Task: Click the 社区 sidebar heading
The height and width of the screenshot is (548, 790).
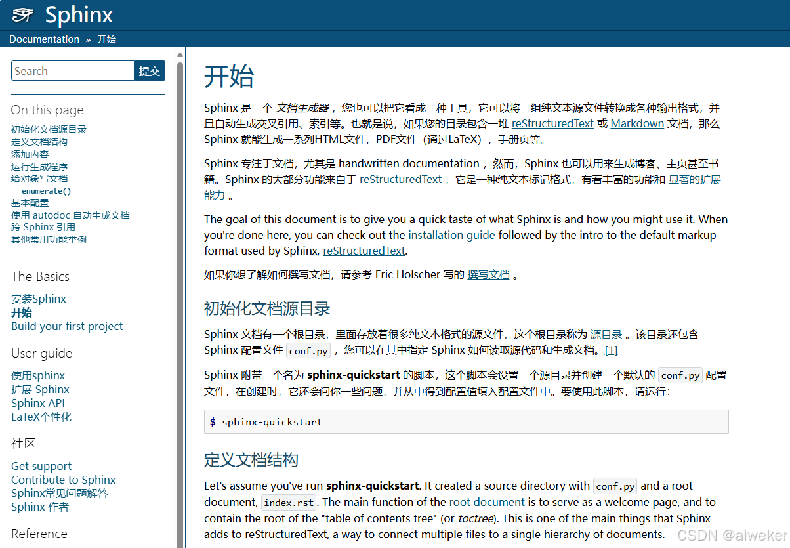Action: pos(24,444)
